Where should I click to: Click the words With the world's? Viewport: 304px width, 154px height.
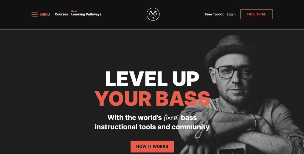pos(134,117)
